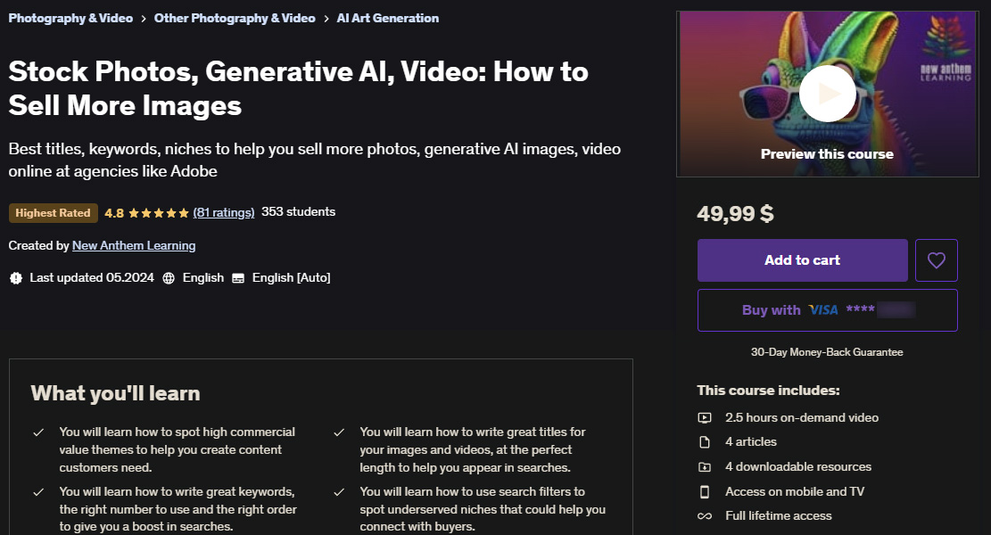The width and height of the screenshot is (991, 535).
Task: Click the full lifetime access link icon
Action: click(x=704, y=515)
